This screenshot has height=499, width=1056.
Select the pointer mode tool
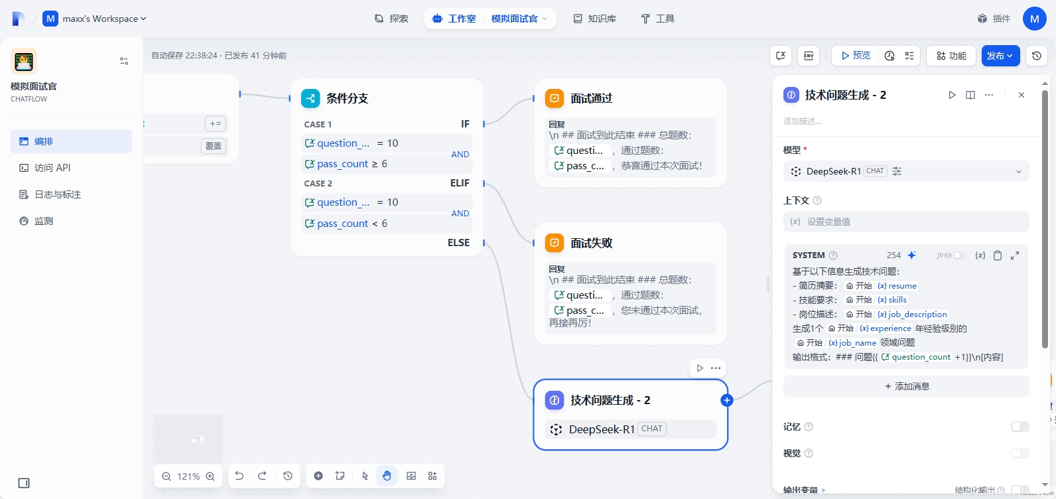[x=365, y=476]
